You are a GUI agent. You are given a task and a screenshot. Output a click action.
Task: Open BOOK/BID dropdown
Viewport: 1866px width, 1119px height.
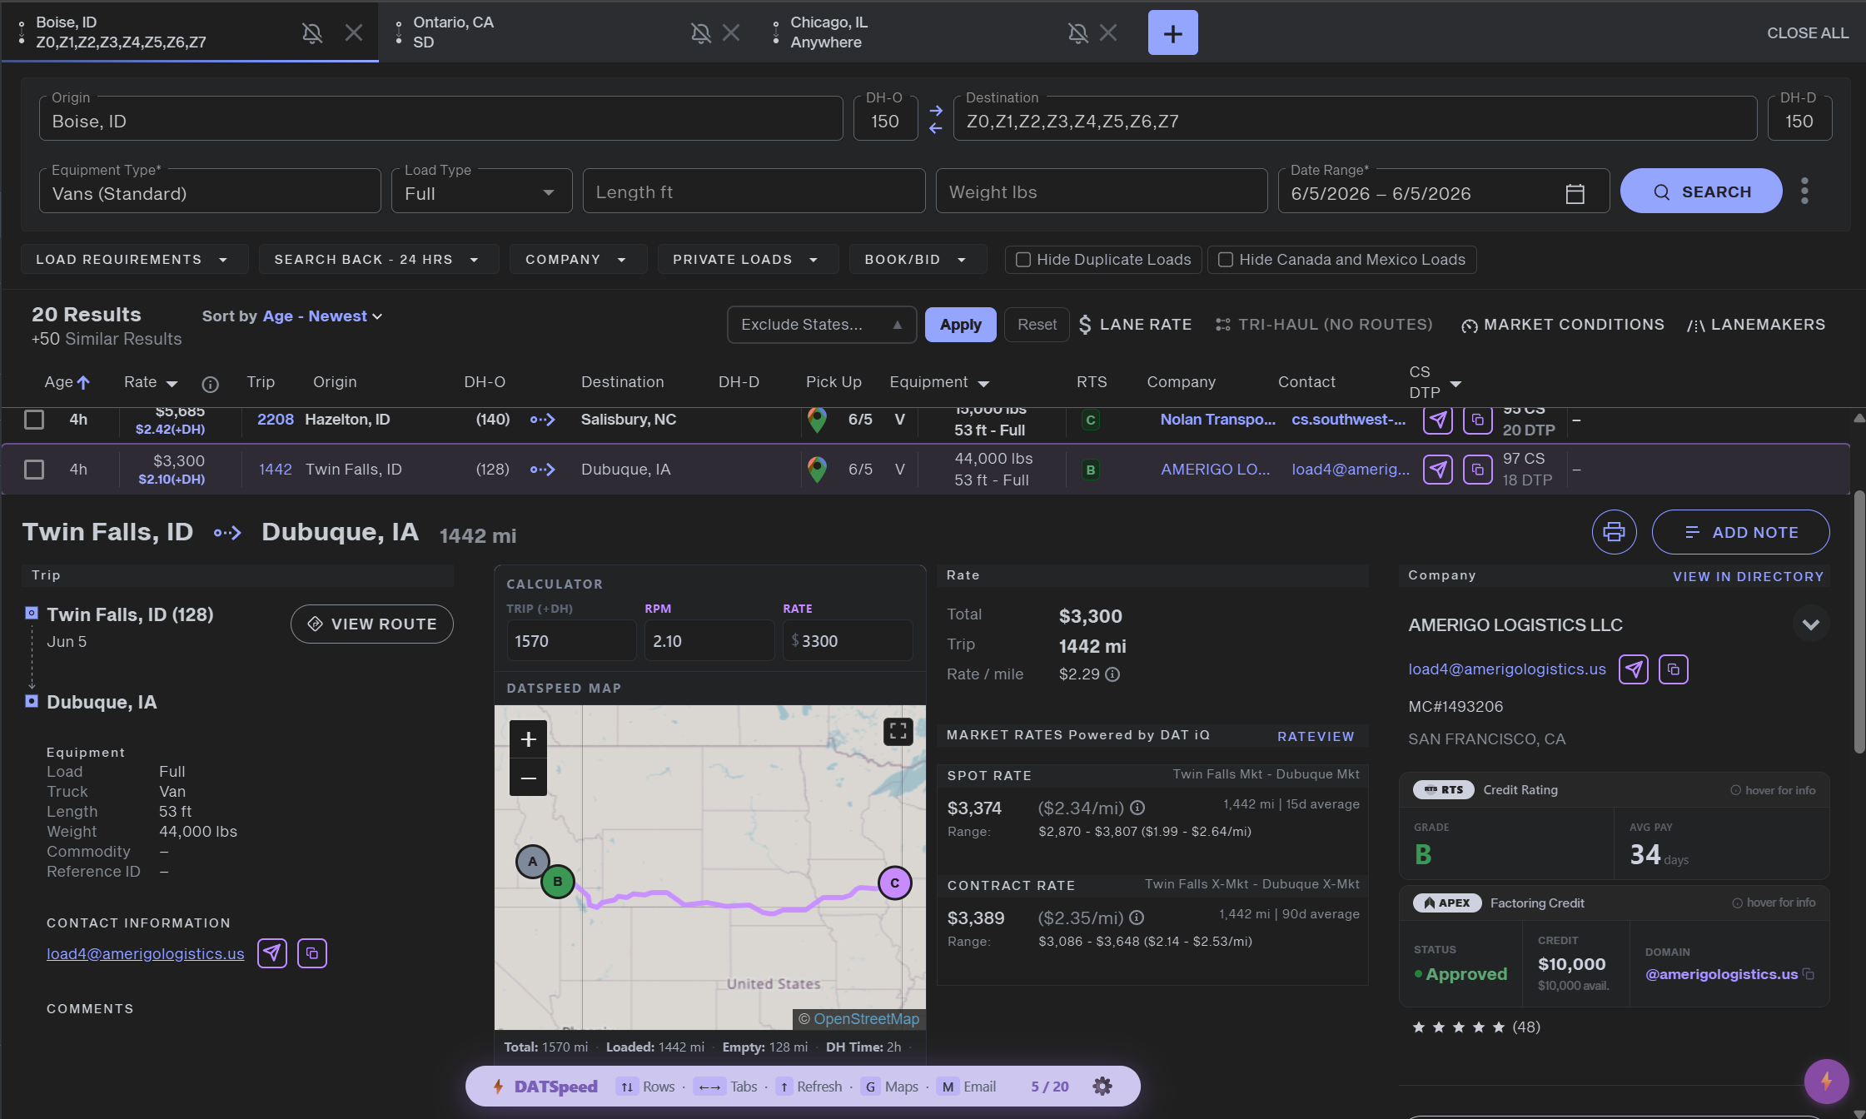pyautogui.click(x=918, y=260)
